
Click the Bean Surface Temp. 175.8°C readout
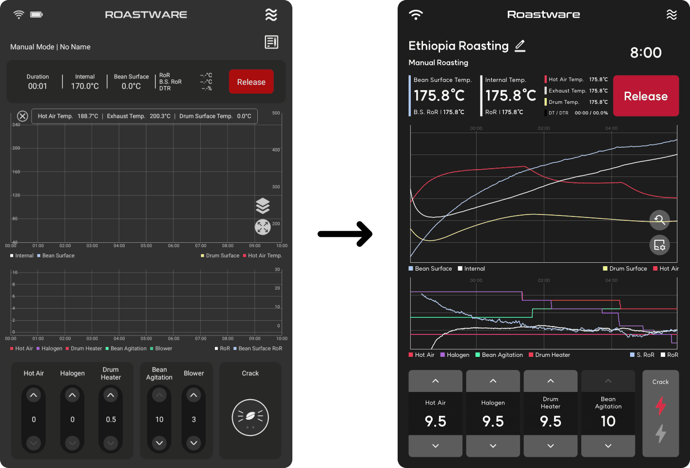(x=442, y=96)
